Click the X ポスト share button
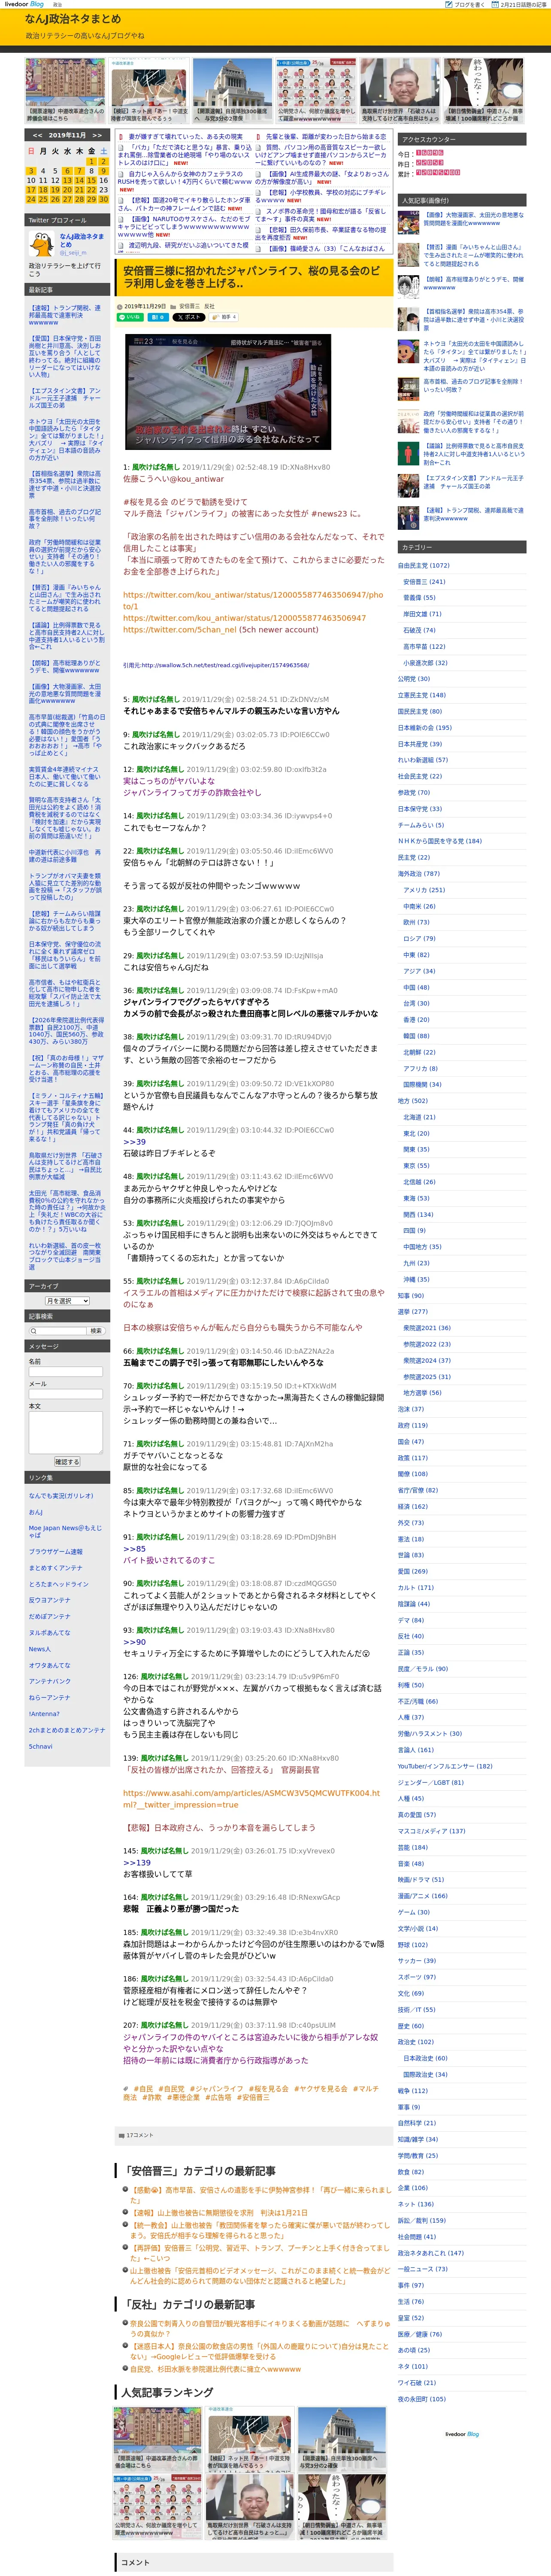 [188, 317]
